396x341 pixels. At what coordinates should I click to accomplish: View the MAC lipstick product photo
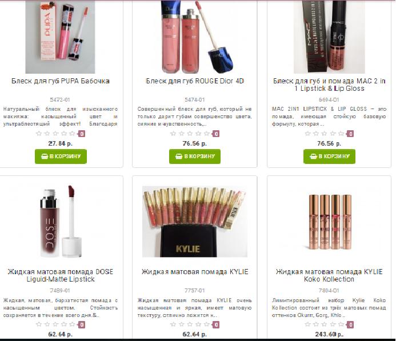coord(329,37)
